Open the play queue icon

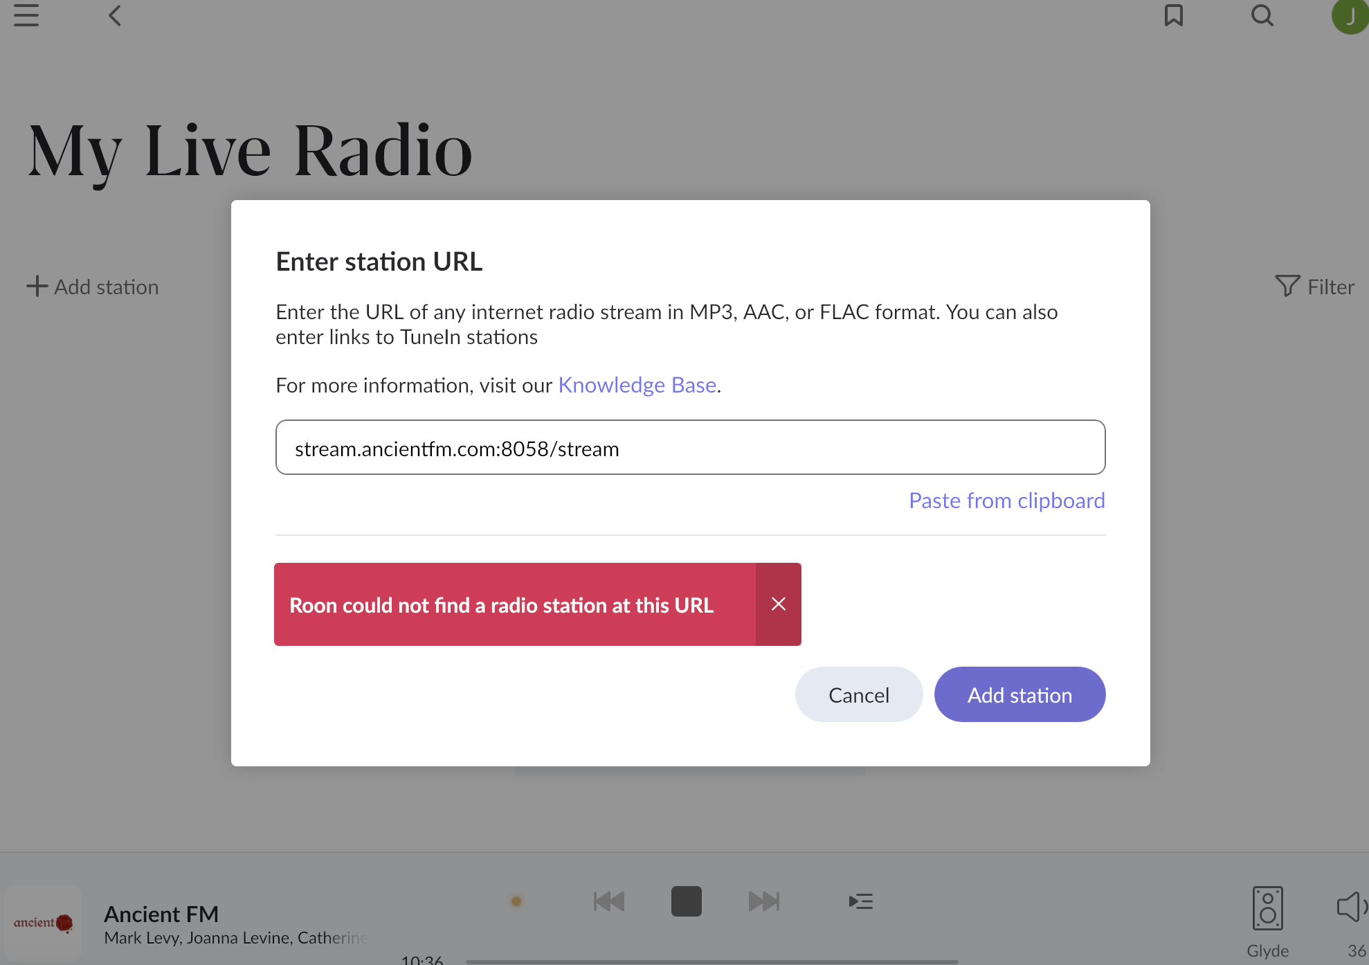coord(861,901)
